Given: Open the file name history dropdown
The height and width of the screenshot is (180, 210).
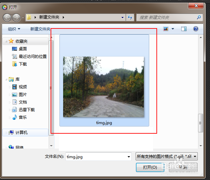Looking at the screenshot, I should click(129, 157).
